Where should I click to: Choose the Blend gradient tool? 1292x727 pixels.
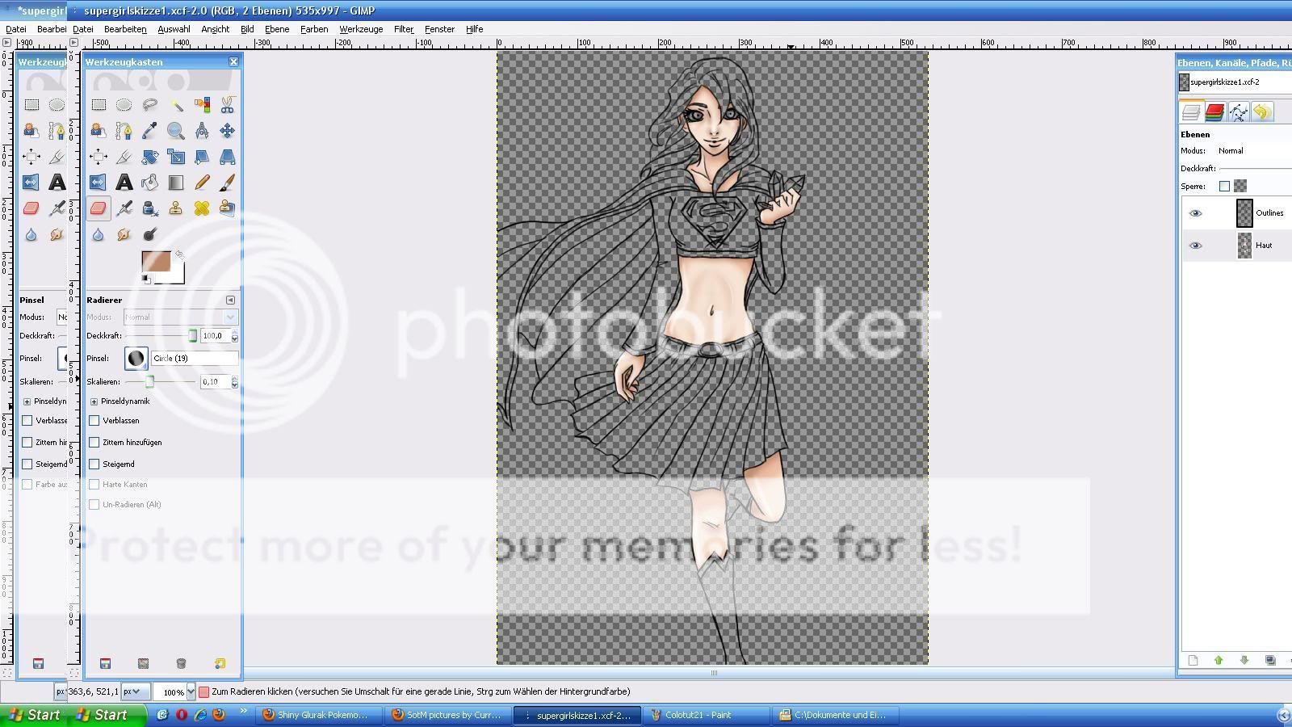[x=175, y=183]
